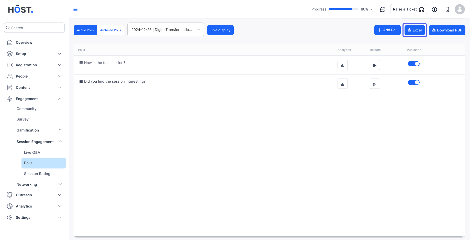Click the 'How is the test session?' poll text

105,63
